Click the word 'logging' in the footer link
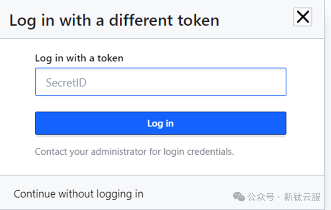Screen dimensions: 331x210 click(x=114, y=194)
